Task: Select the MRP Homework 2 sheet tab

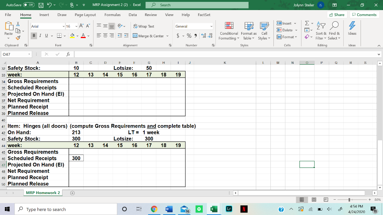Action: tap(43, 193)
